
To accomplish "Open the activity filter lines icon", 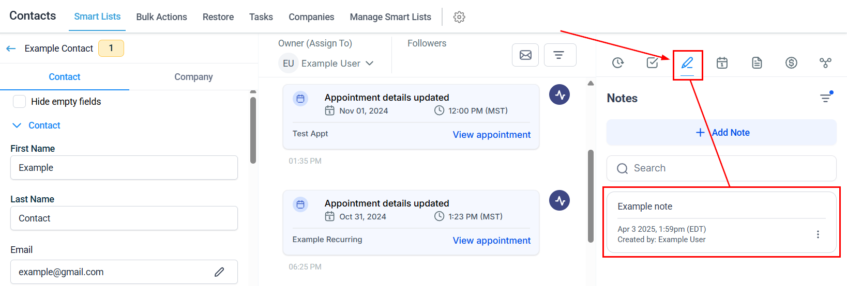I will click(x=560, y=55).
